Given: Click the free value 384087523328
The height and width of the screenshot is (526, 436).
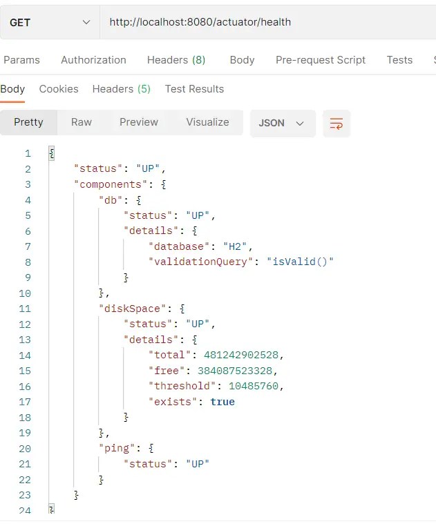Looking at the screenshot, I should (235, 371).
